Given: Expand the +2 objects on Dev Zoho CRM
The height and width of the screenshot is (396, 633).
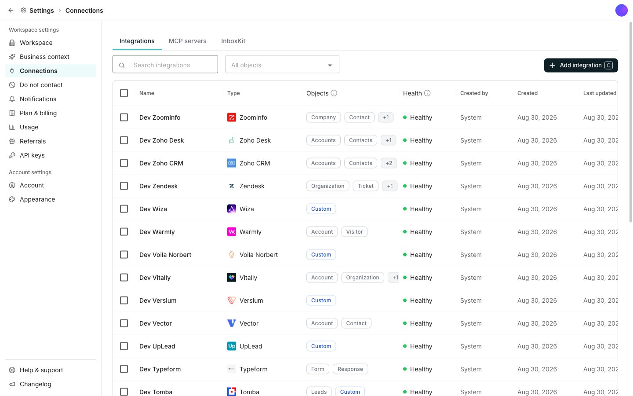Looking at the screenshot, I should [389, 163].
